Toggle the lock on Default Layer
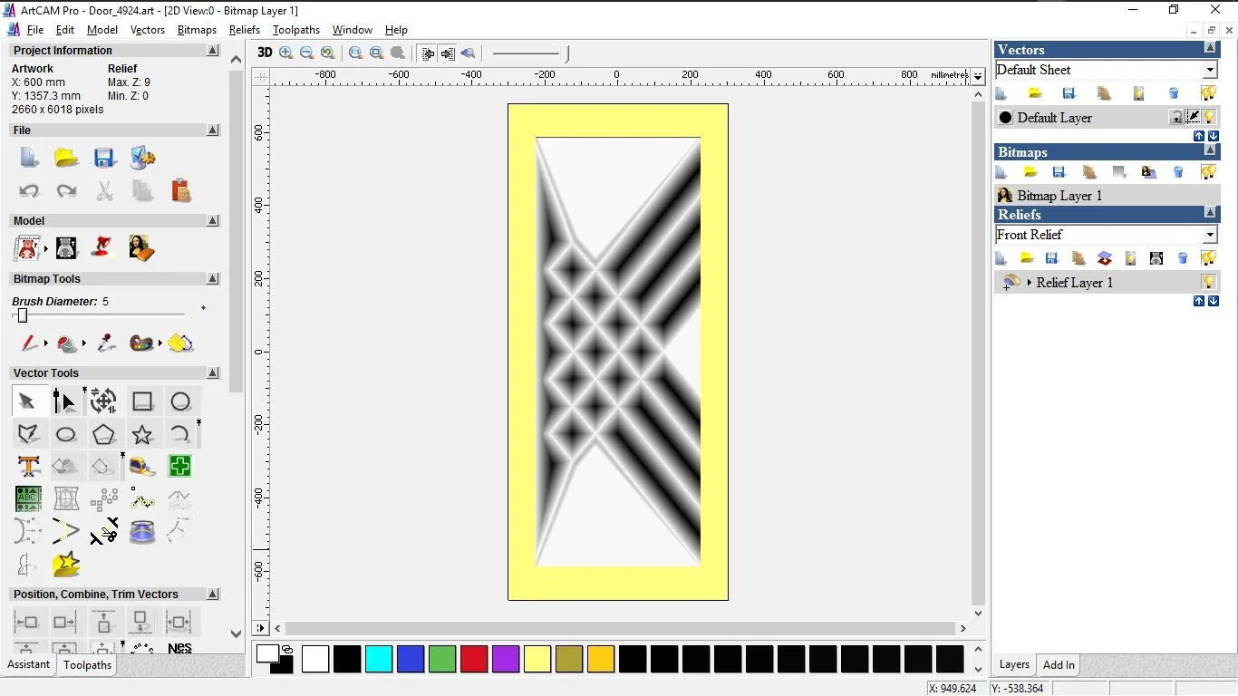Screen dimensions: 1238x696 [x=1175, y=117]
